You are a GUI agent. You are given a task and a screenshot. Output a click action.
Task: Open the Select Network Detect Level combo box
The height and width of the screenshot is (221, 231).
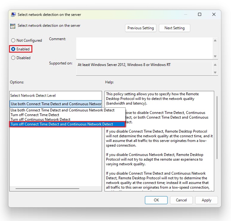coord(56,104)
